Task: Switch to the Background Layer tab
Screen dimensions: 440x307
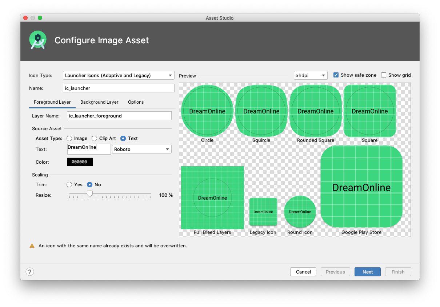Action: click(x=99, y=102)
